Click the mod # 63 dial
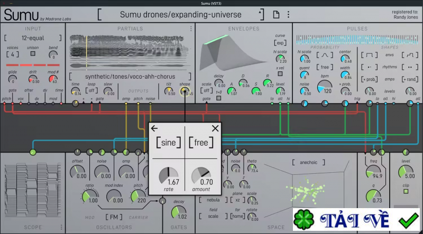Viewport: 423px width, 234px height. [53, 79]
